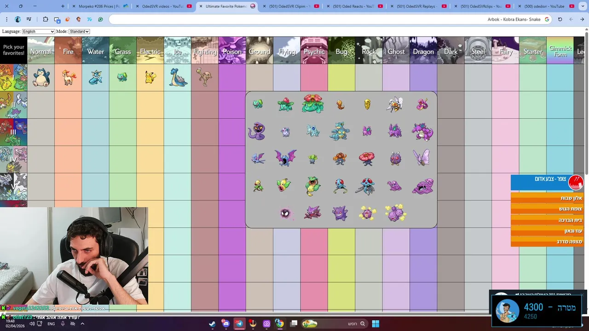Viewport: 589px width, 331px height.
Task: Select Gastly from the popup
Action: pyautogui.click(x=285, y=213)
